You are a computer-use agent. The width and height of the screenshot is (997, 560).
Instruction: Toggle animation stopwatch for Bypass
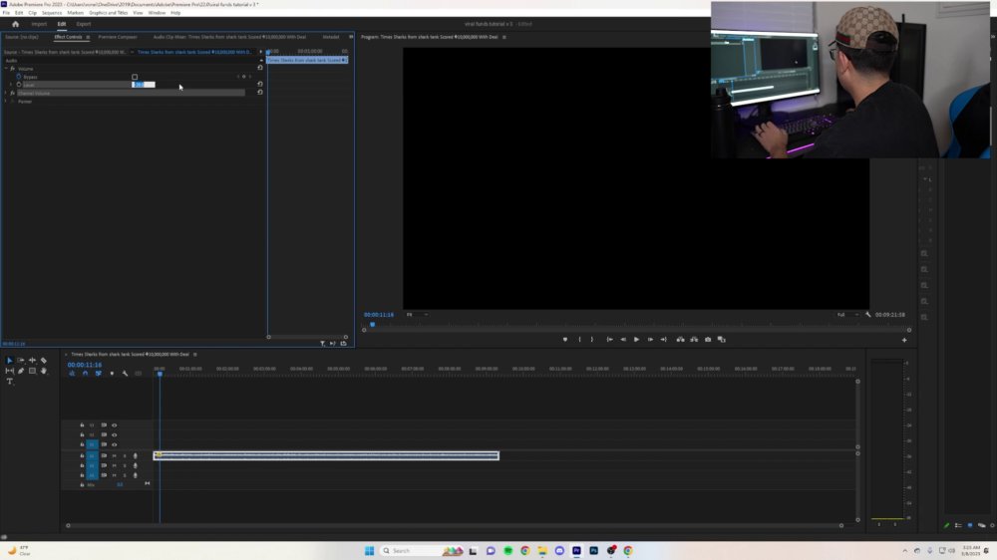[x=18, y=77]
